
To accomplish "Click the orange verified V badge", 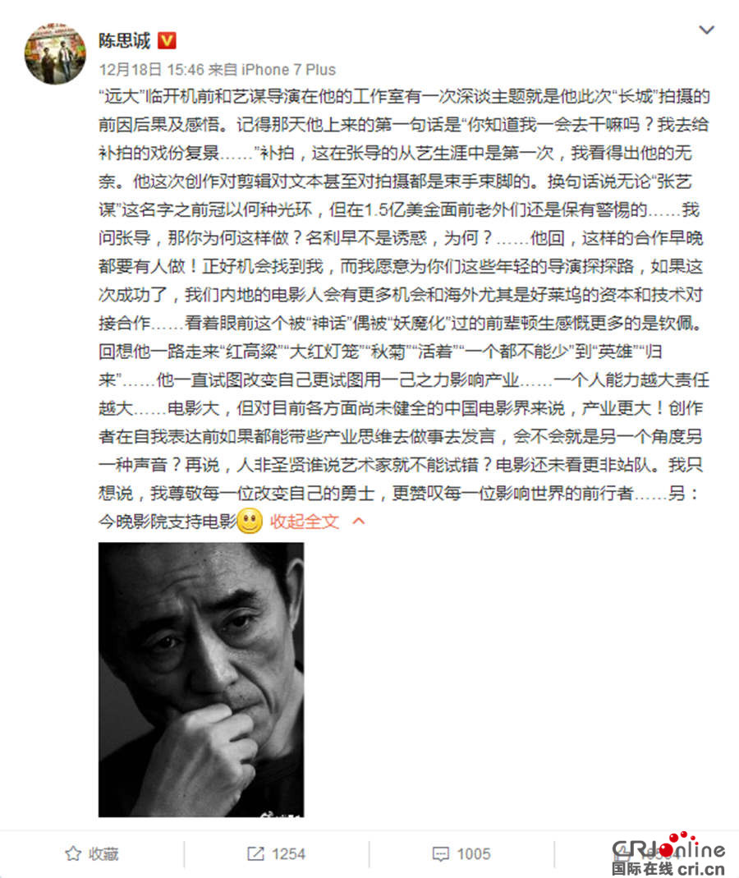I will [167, 40].
